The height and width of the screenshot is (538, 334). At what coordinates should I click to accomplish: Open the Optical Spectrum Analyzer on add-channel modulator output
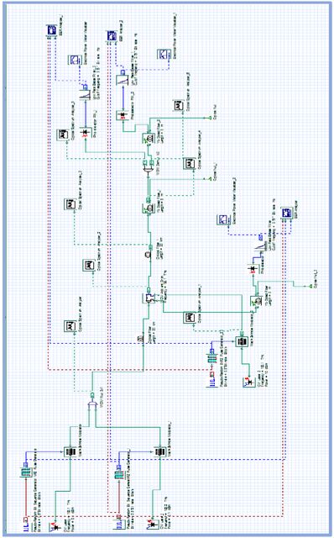click(x=188, y=318)
